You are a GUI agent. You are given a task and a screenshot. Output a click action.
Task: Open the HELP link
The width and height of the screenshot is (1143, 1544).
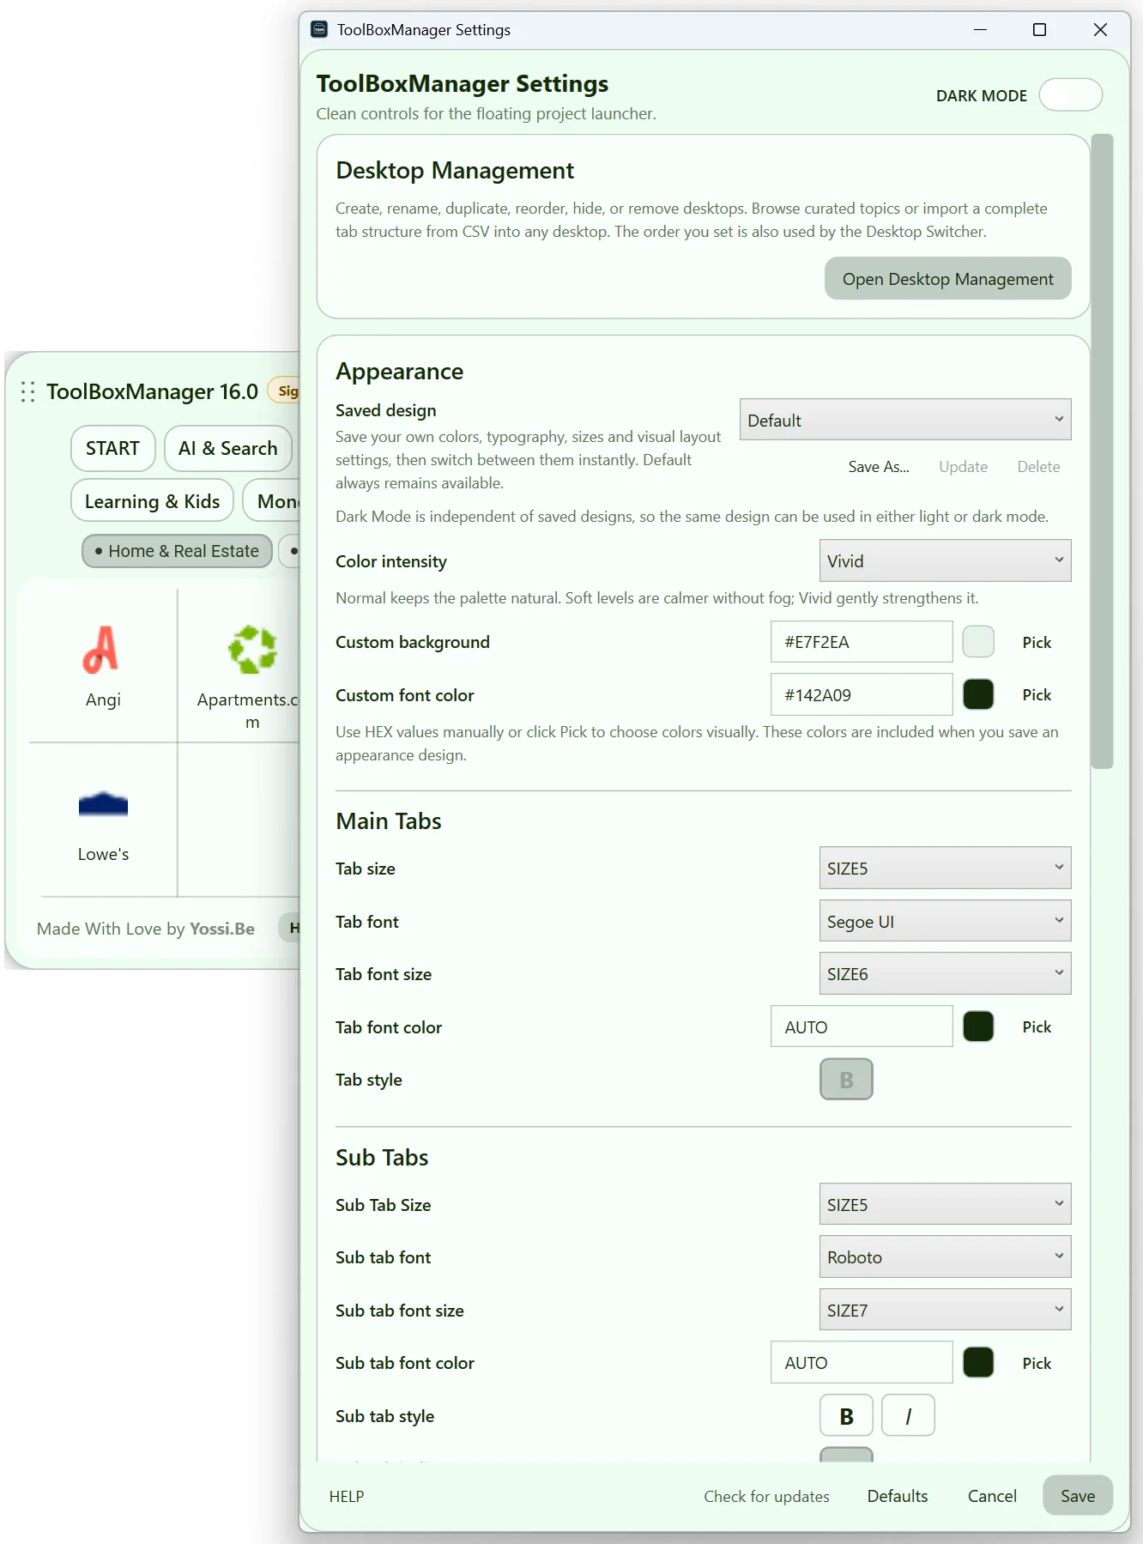347,1496
